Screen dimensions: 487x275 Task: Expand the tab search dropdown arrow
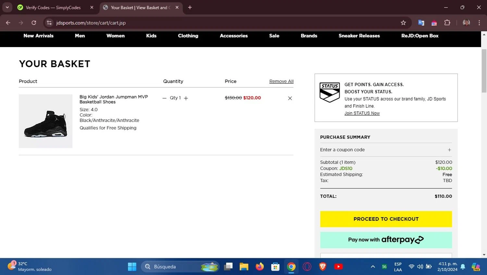click(7, 7)
